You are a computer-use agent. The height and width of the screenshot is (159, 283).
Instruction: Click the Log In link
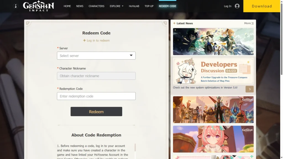[x=228, y=6]
